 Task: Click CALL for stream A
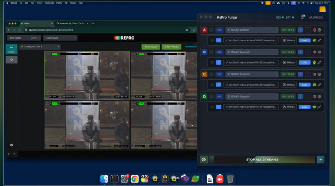click(304, 40)
